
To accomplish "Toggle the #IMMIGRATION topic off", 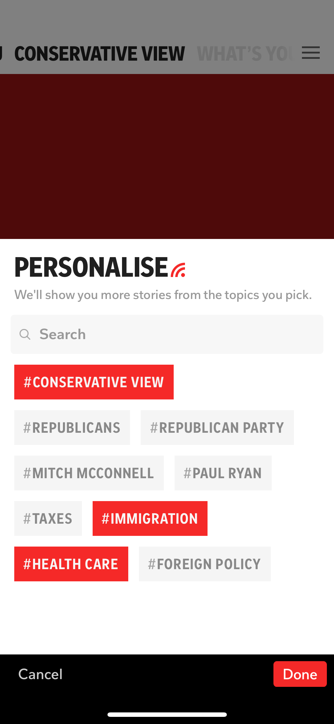I will [150, 518].
